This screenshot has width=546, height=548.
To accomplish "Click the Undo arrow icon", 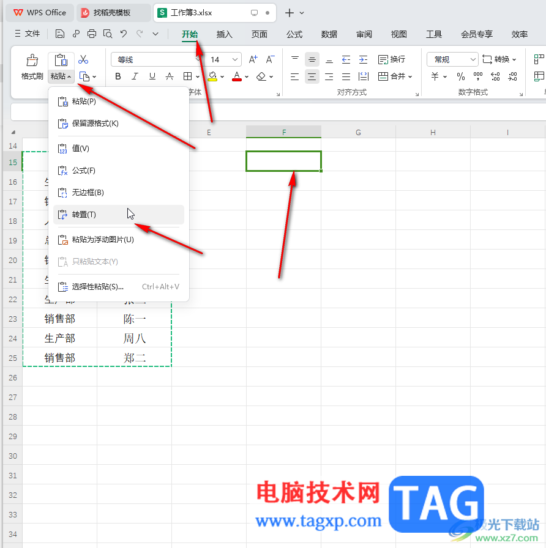I will [124, 34].
